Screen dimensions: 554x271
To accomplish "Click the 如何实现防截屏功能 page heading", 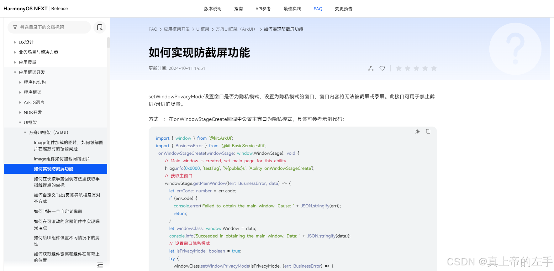I will click(199, 53).
